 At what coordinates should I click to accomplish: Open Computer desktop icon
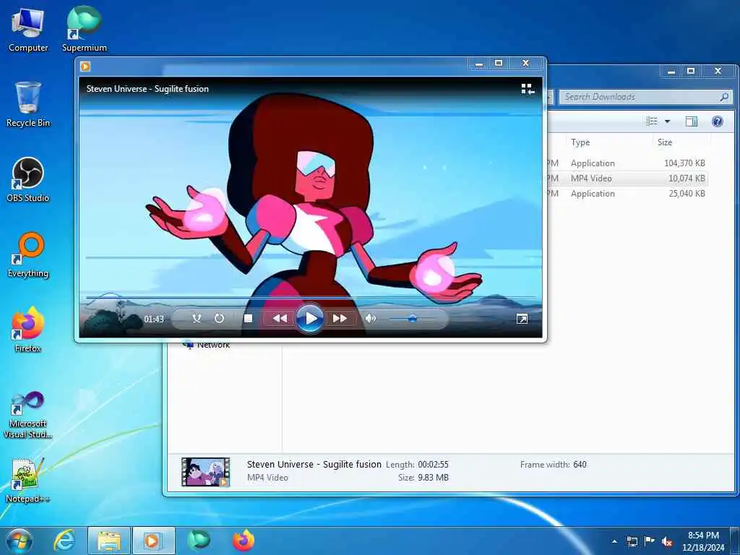pos(28,30)
